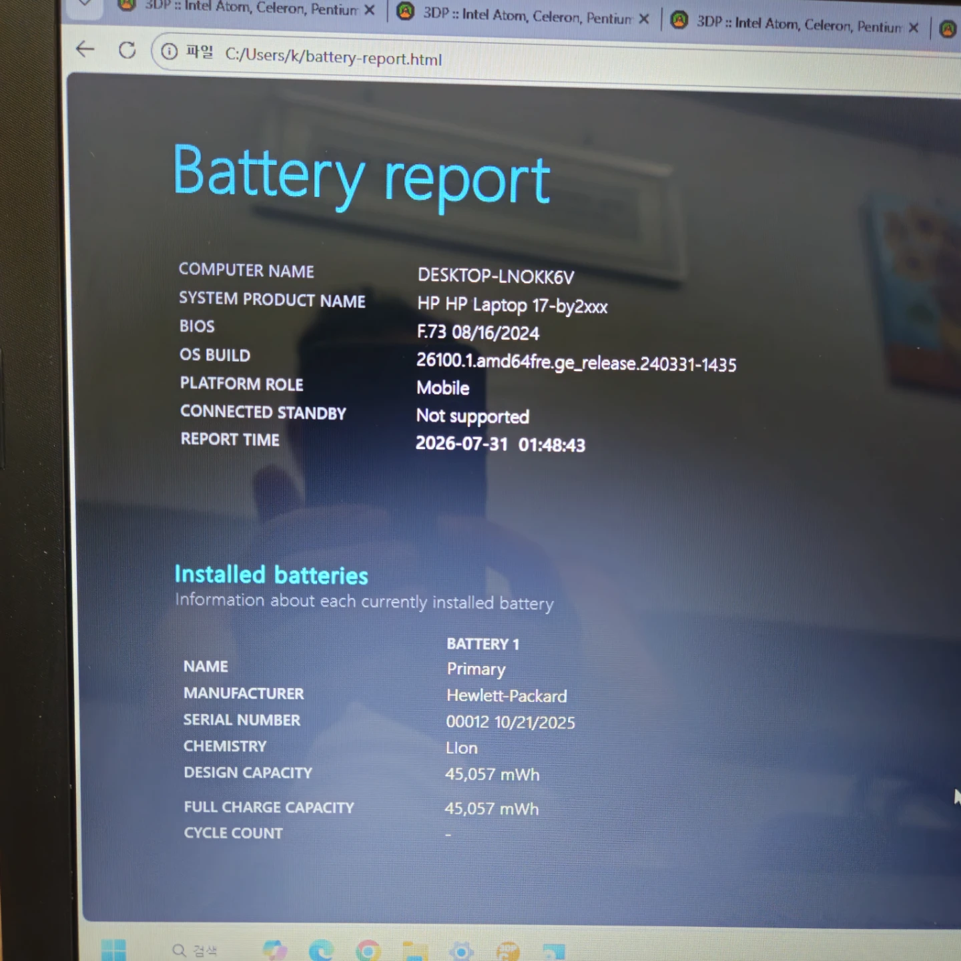Viewport: 961px width, 961px height.
Task: Close the first 3DP Intel Atom tab
Action: [x=369, y=10]
